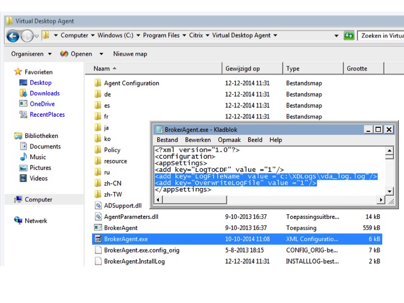The height and width of the screenshot is (303, 404).
Task: Open OneDrive in the sidebar
Action: pyautogui.click(x=42, y=104)
